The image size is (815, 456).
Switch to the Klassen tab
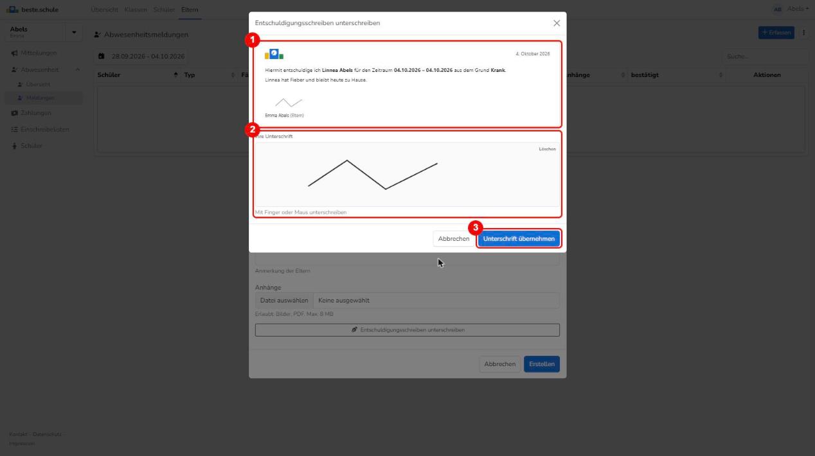click(136, 10)
